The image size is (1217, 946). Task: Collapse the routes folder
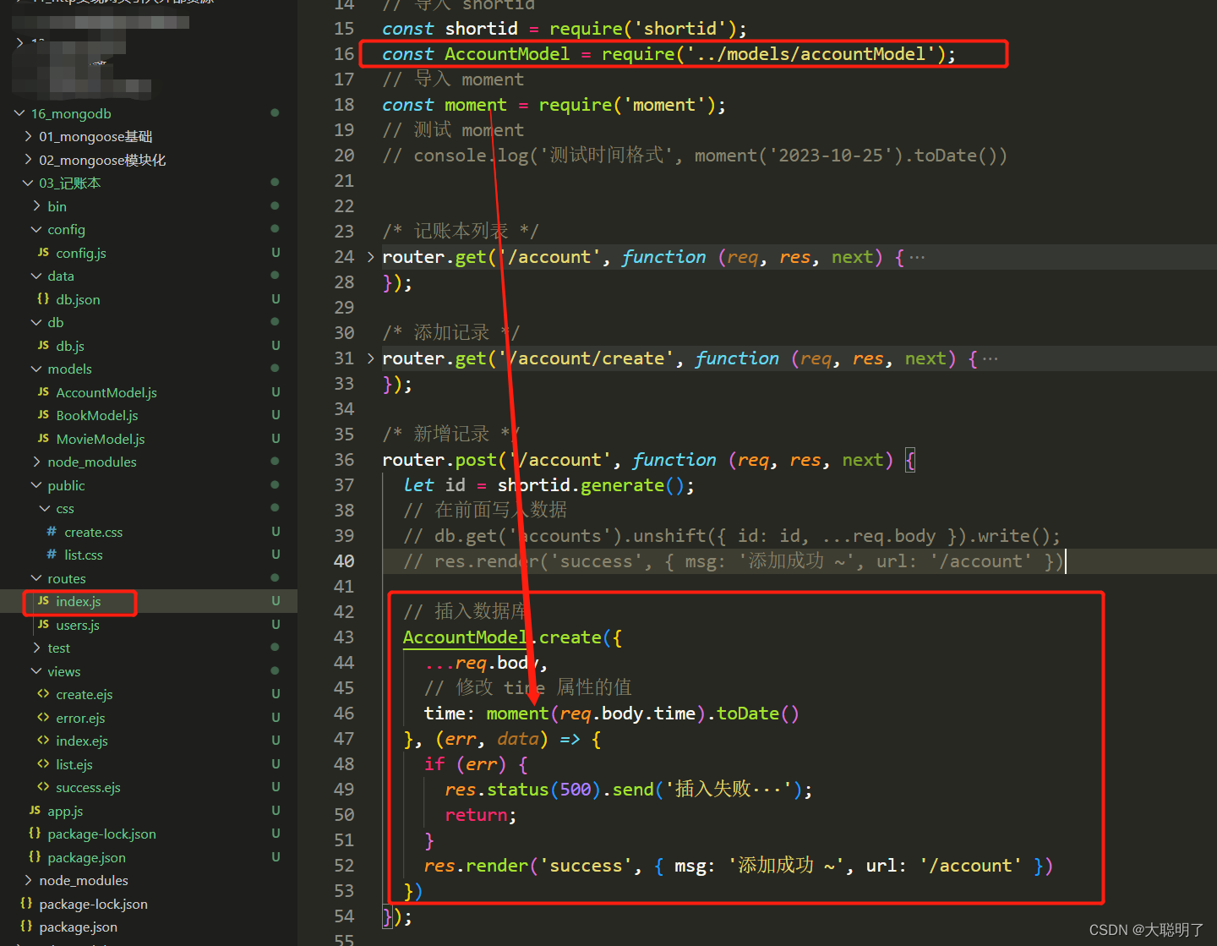tap(36, 578)
